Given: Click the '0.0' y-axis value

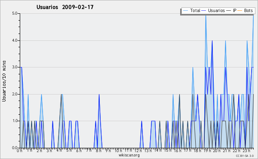Looking at the screenshot, I should (x=15, y=148).
